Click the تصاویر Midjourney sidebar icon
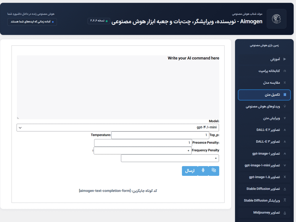The width and height of the screenshot is (296, 222). tap(285, 213)
